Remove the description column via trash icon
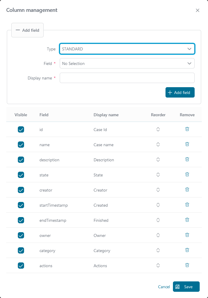Screen dimensions: 208x298 187,159
